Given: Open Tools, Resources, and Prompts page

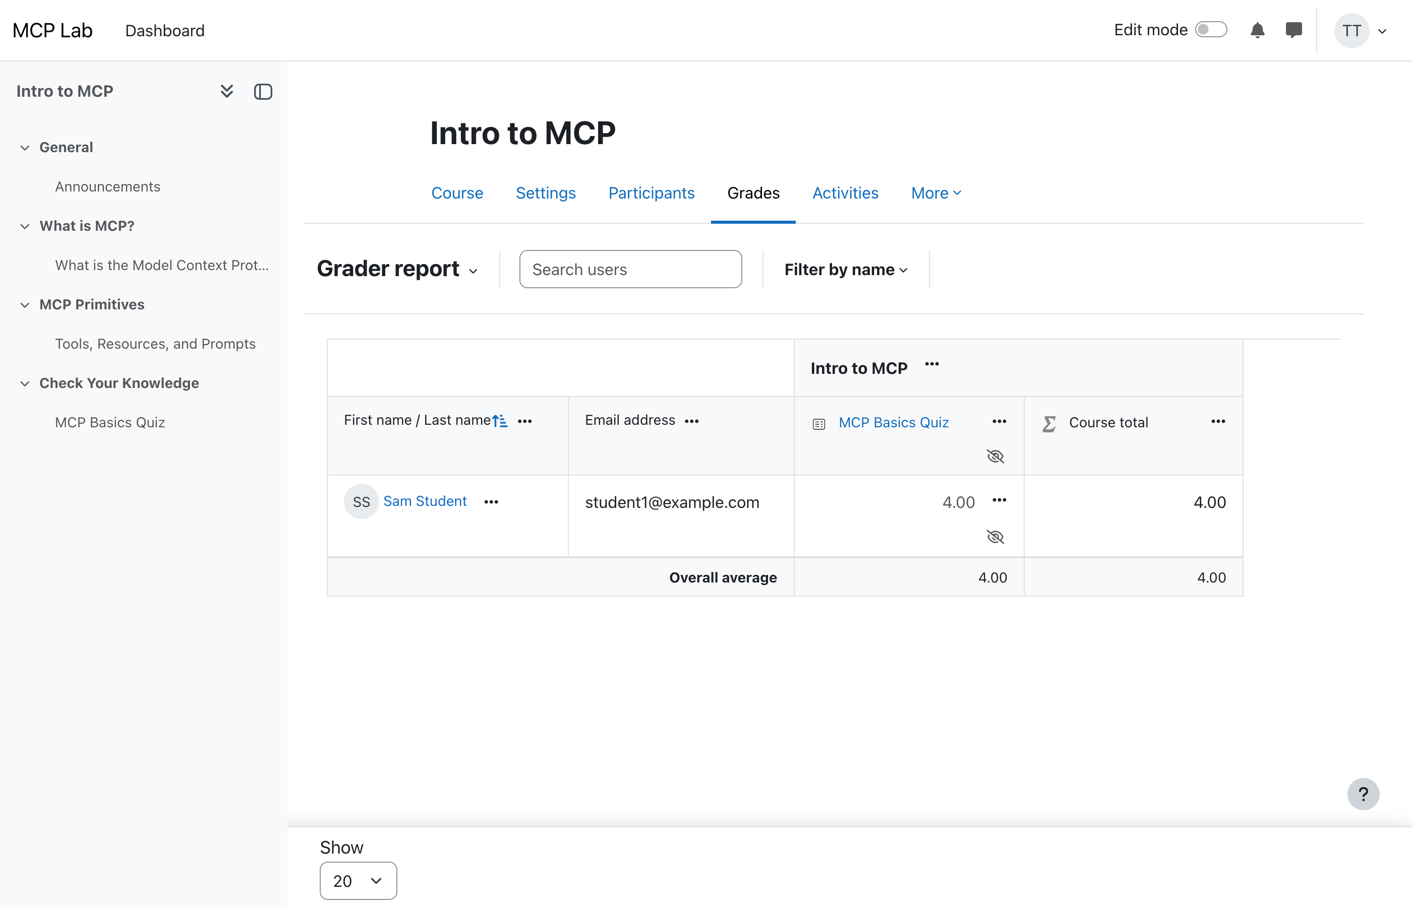Looking at the screenshot, I should pyautogui.click(x=156, y=344).
